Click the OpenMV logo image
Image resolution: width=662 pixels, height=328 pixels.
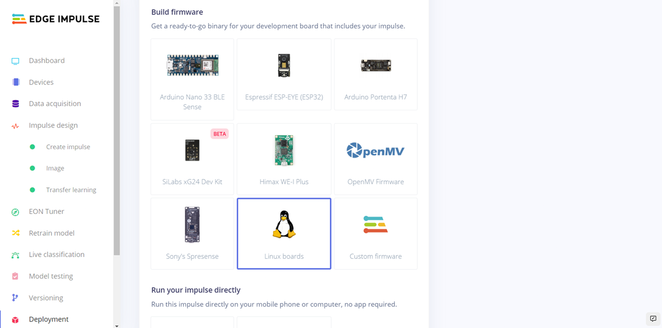(375, 150)
